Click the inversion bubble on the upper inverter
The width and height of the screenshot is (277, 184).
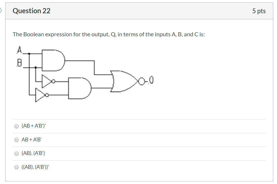pos(53,82)
